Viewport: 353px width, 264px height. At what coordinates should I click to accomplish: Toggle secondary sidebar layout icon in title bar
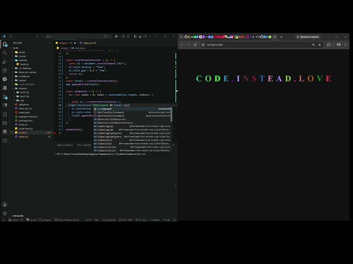coord(145,36)
